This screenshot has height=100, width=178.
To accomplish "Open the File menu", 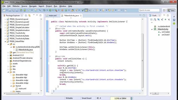I will (4, 6).
